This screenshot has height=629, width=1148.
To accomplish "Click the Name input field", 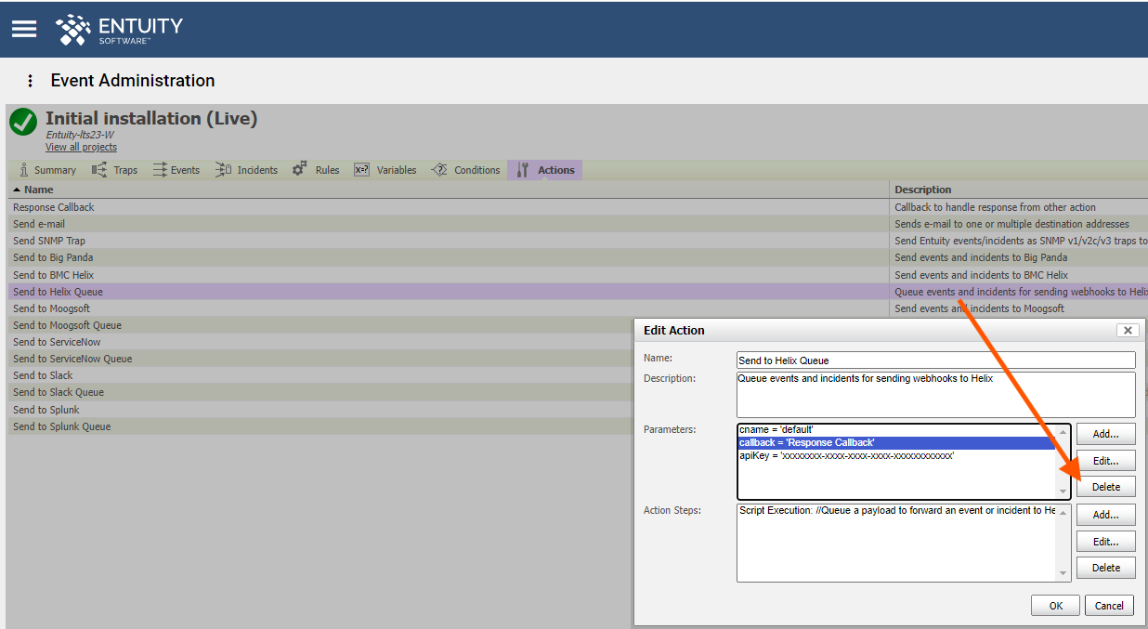I will pyautogui.click(x=935, y=360).
